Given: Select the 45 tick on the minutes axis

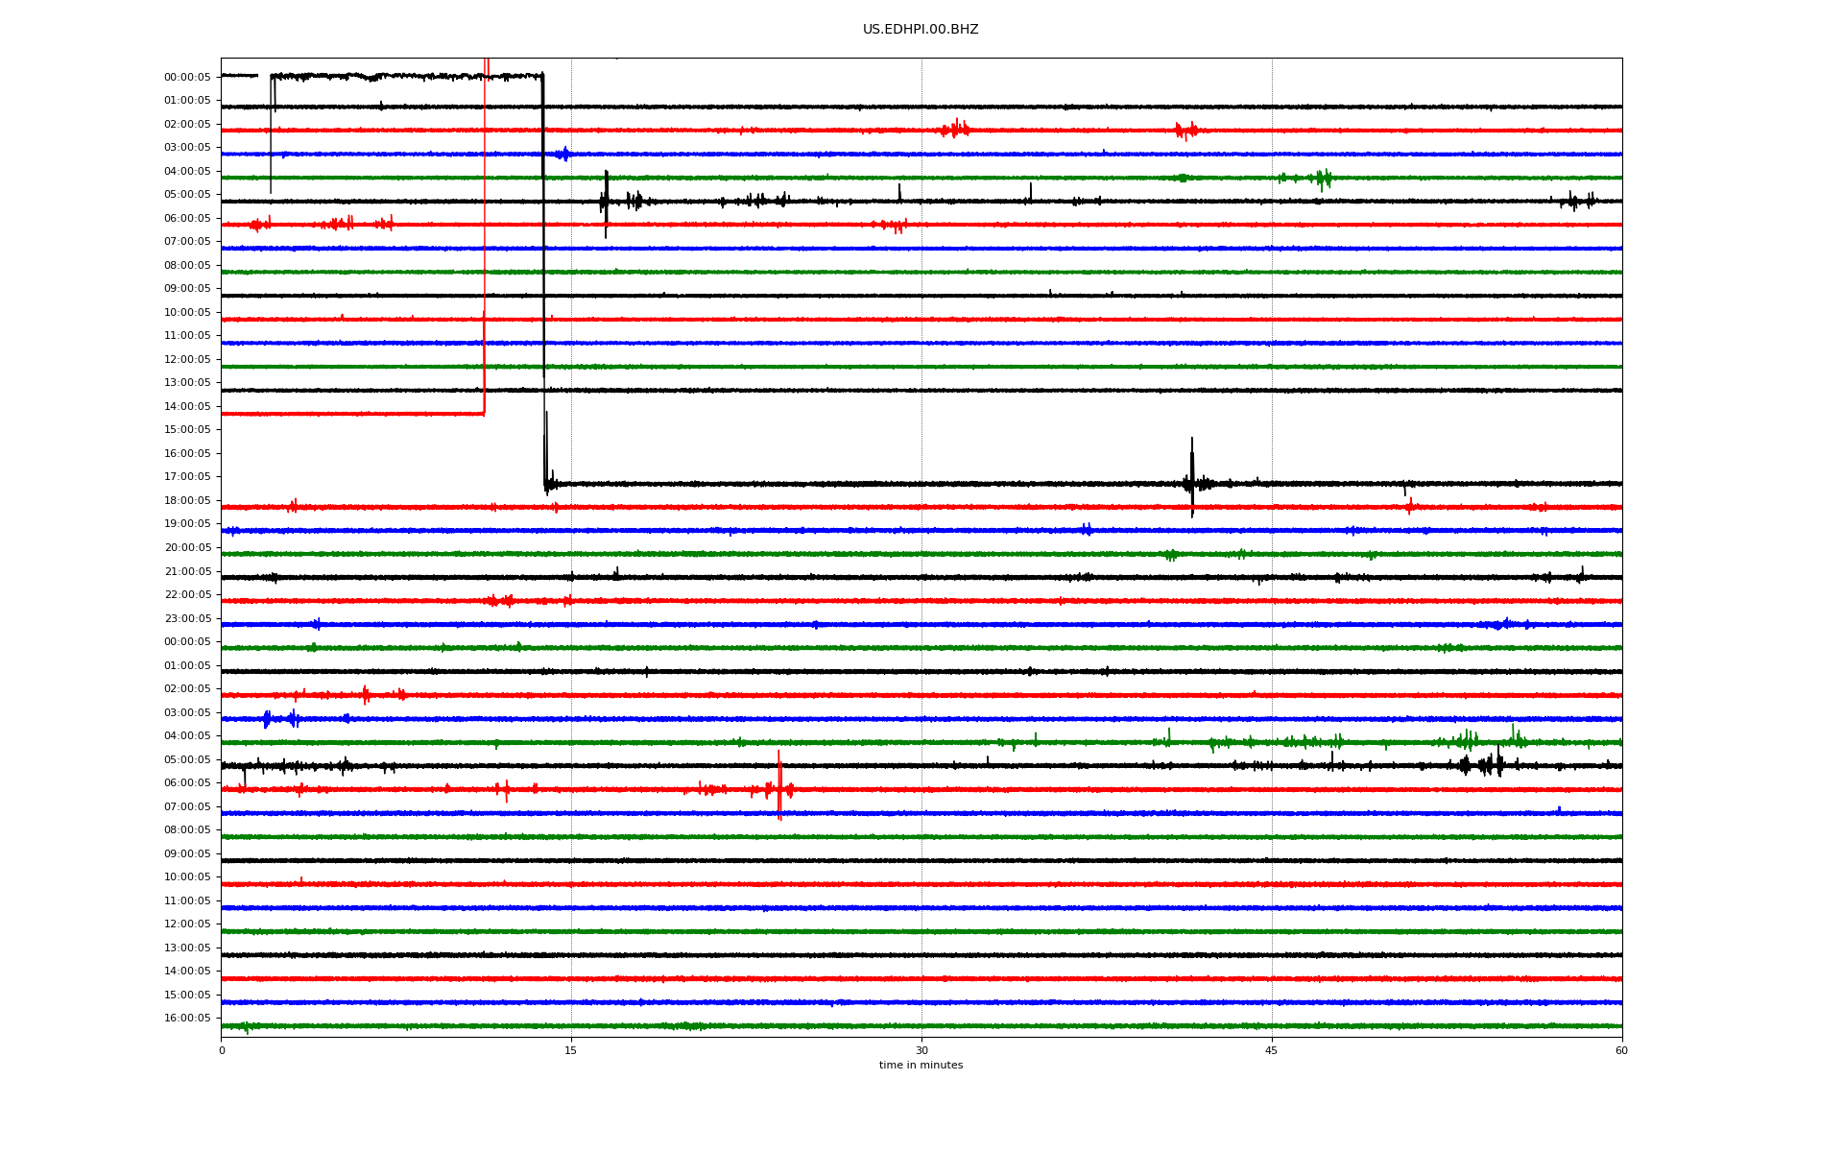Looking at the screenshot, I should pyautogui.click(x=1272, y=1050).
